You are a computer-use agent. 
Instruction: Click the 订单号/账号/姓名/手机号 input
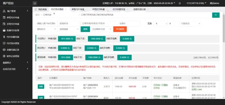[x=99, y=24]
